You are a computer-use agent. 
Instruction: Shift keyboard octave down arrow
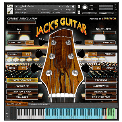pos(7,116)
